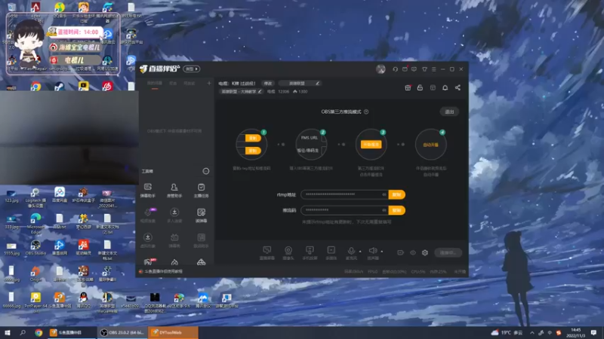The width and height of the screenshot is (604, 339).
Task: Click the user avatar in title bar
Action: tap(381, 69)
